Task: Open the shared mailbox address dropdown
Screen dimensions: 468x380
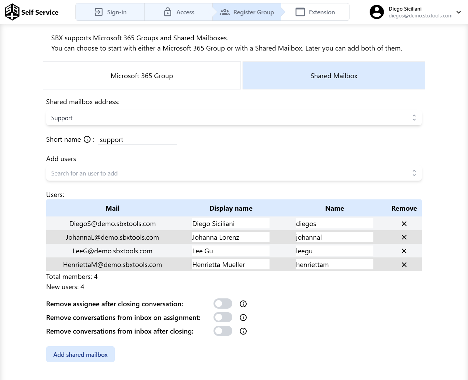Action: [234, 118]
